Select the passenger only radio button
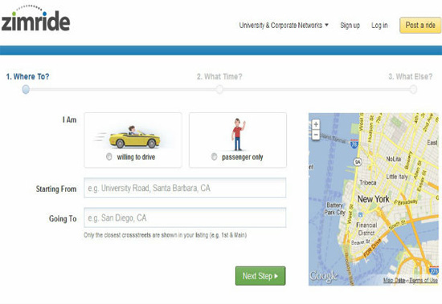This screenshot has width=442, height=304. pyautogui.click(x=215, y=156)
